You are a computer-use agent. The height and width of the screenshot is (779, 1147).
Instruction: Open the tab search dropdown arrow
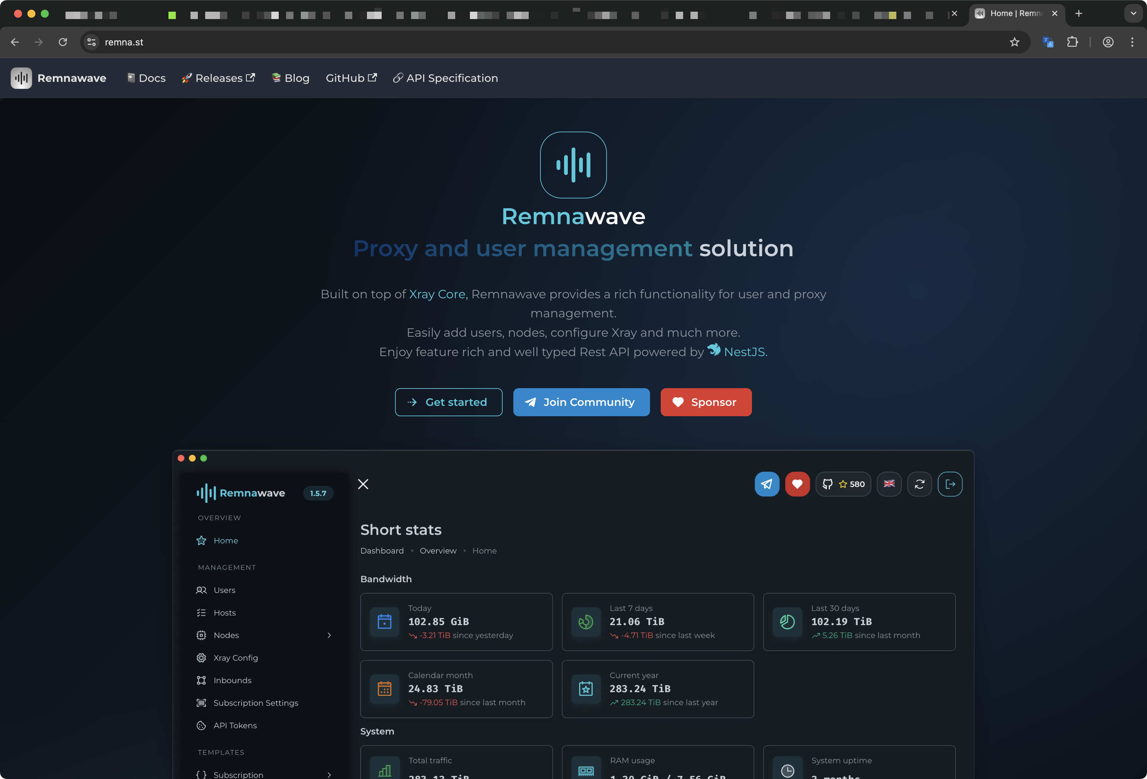pos(1133,13)
